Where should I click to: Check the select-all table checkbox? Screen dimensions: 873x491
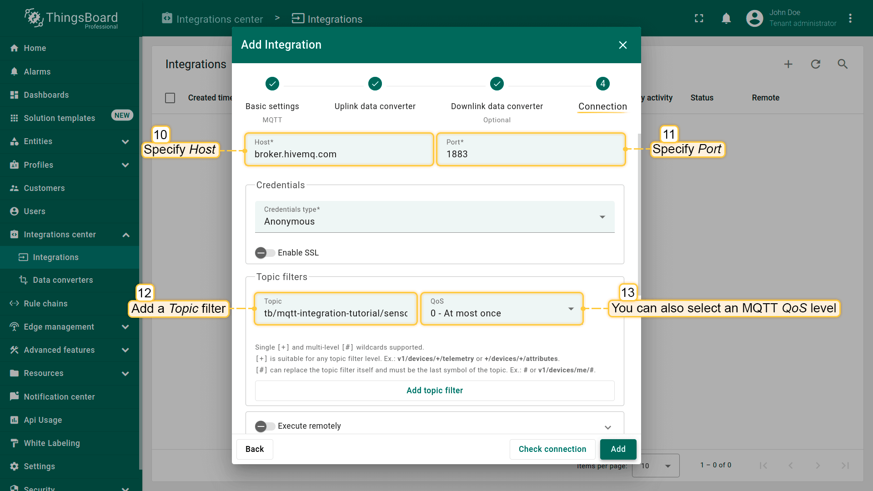pos(170,98)
